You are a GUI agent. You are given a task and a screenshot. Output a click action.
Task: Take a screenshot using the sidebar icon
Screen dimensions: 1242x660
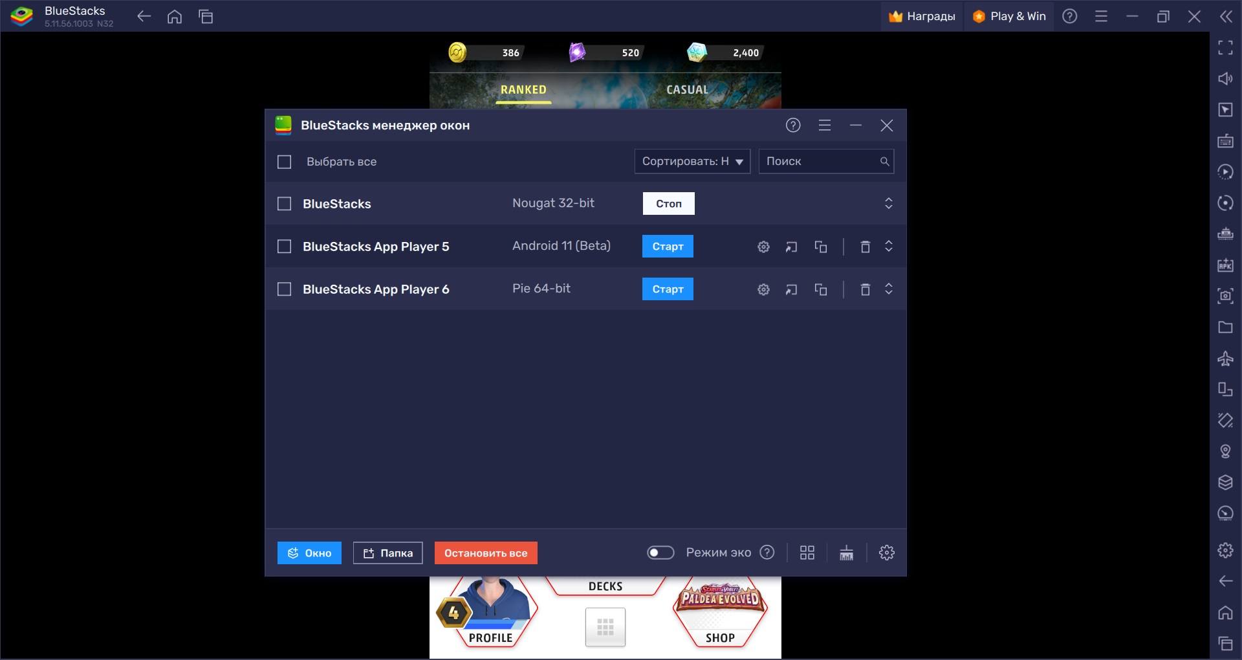pos(1225,296)
